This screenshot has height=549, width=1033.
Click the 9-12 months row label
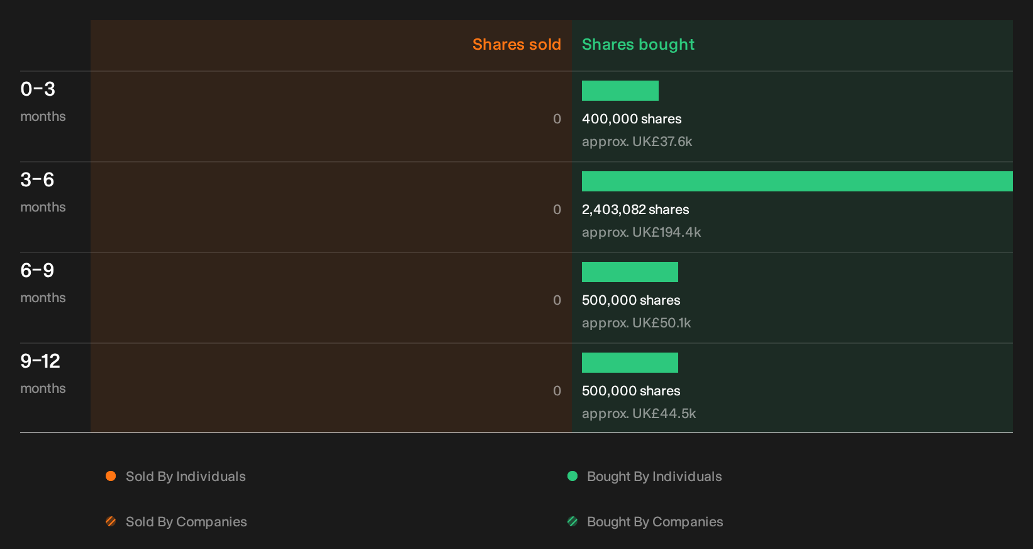point(43,373)
